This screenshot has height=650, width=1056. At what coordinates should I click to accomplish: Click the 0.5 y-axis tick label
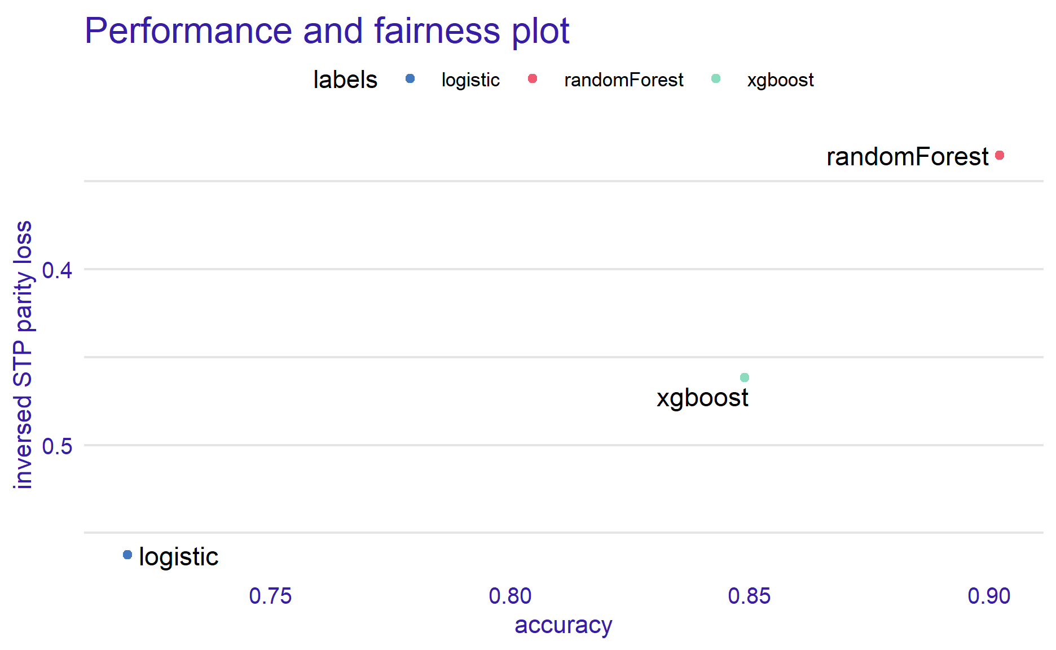tap(58, 446)
